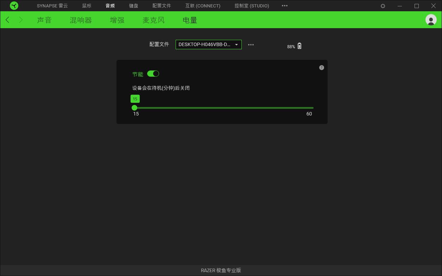Expand the 配置文件 profile dropdown

pos(209,45)
